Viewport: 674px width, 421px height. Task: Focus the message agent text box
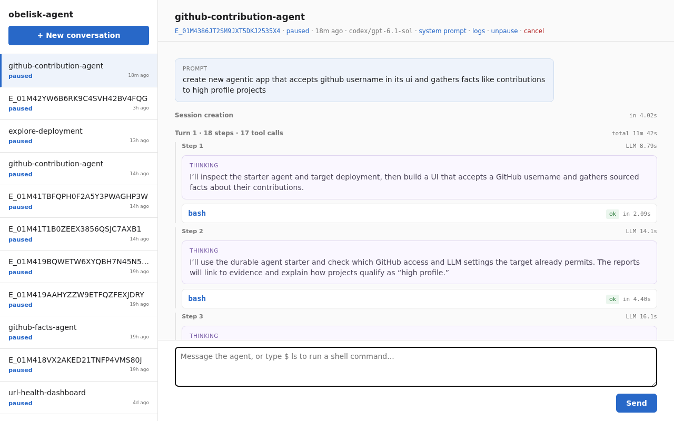pyautogui.click(x=416, y=367)
